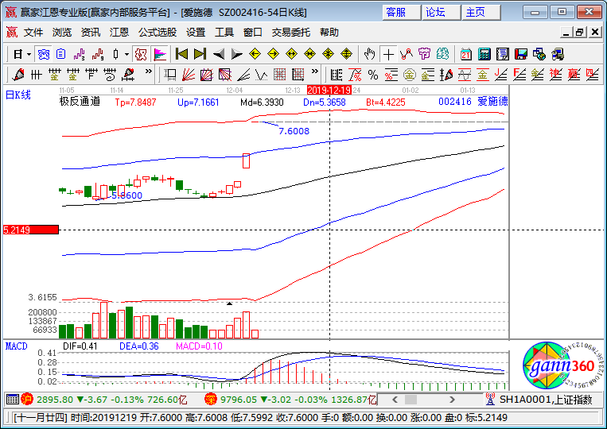
Task: Open the 交易委托 menu
Action: 290,33
